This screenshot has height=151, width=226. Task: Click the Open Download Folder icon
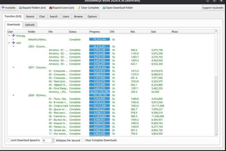pyautogui.click(x=104, y=8)
